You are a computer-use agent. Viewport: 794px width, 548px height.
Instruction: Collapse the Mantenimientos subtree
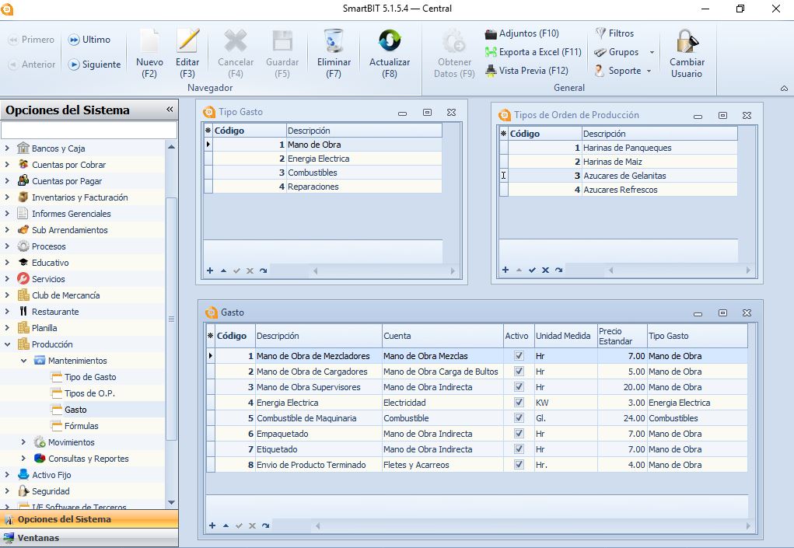pos(23,361)
